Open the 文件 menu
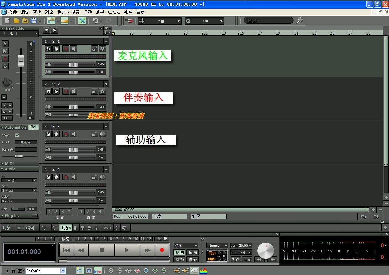The height and width of the screenshot is (275, 389). pyautogui.click(x=13, y=12)
